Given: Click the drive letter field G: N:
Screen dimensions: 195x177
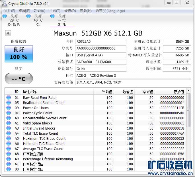Looking at the screenshot, I should pos(100,69).
